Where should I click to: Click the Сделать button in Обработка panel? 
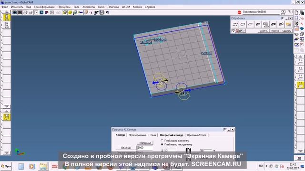[287, 31]
